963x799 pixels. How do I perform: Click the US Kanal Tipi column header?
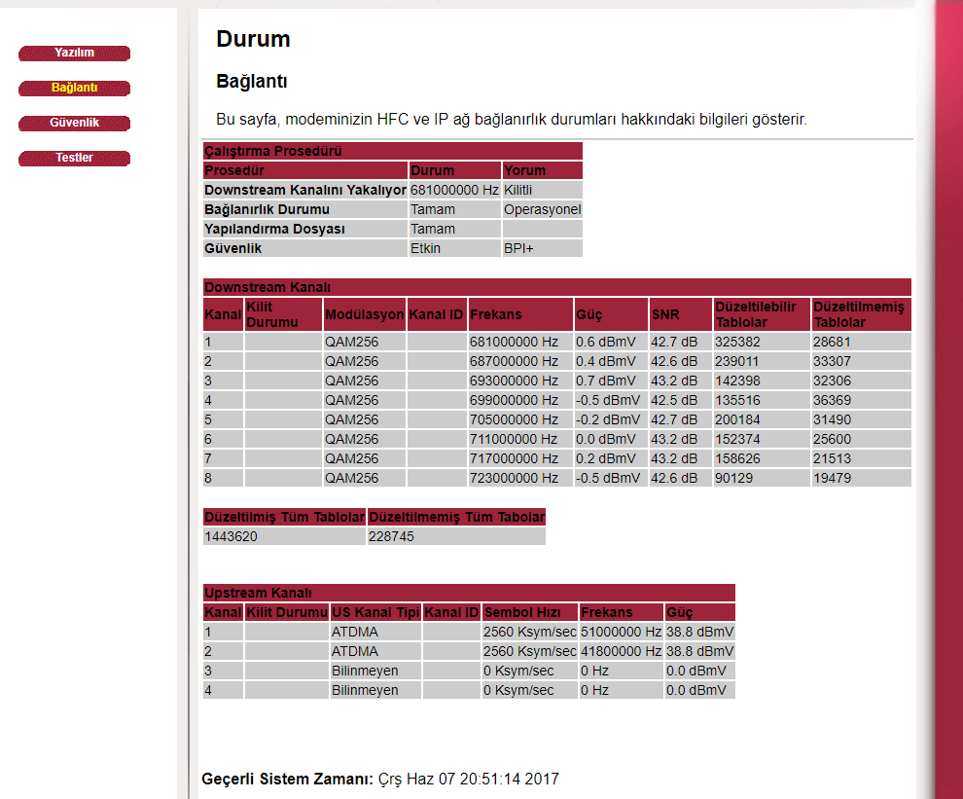click(x=374, y=612)
